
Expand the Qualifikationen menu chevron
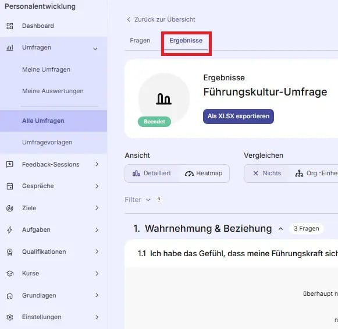[97, 252]
